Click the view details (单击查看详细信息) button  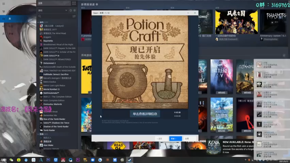click(145, 114)
